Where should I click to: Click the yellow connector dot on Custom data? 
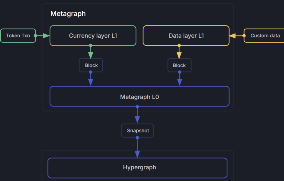(x=244, y=36)
